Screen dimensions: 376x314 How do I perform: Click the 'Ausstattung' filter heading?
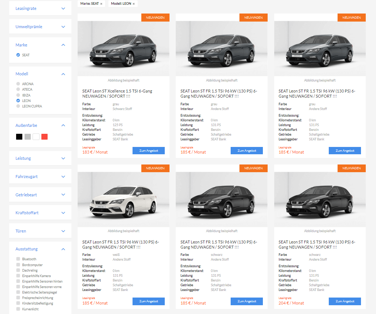27,249
